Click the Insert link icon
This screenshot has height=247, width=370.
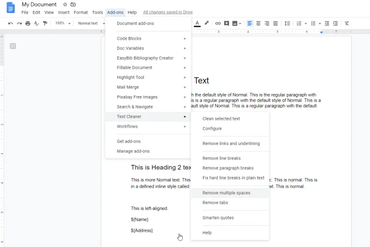click(x=218, y=23)
